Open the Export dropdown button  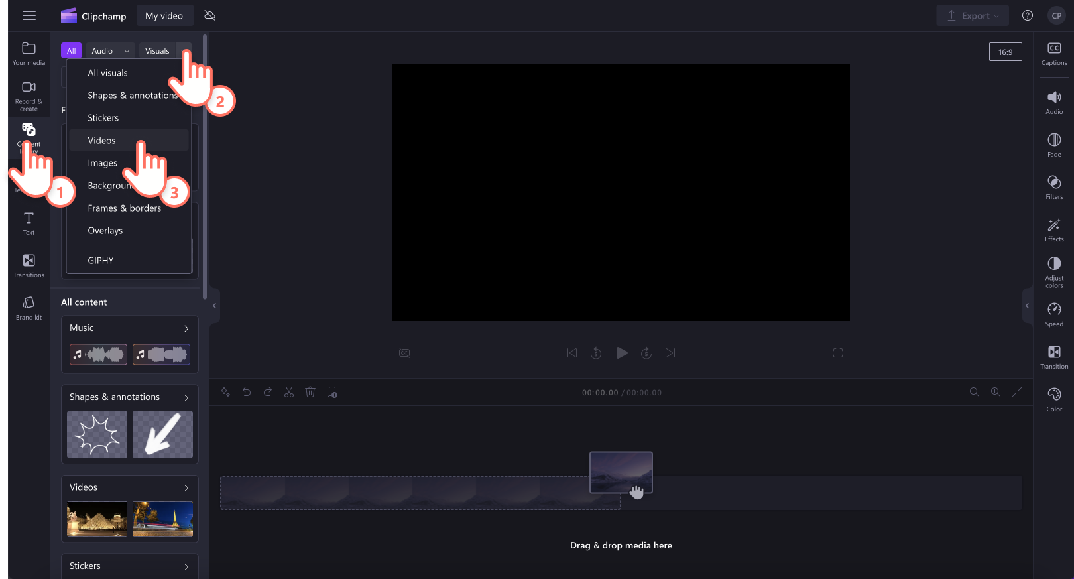tap(973, 15)
